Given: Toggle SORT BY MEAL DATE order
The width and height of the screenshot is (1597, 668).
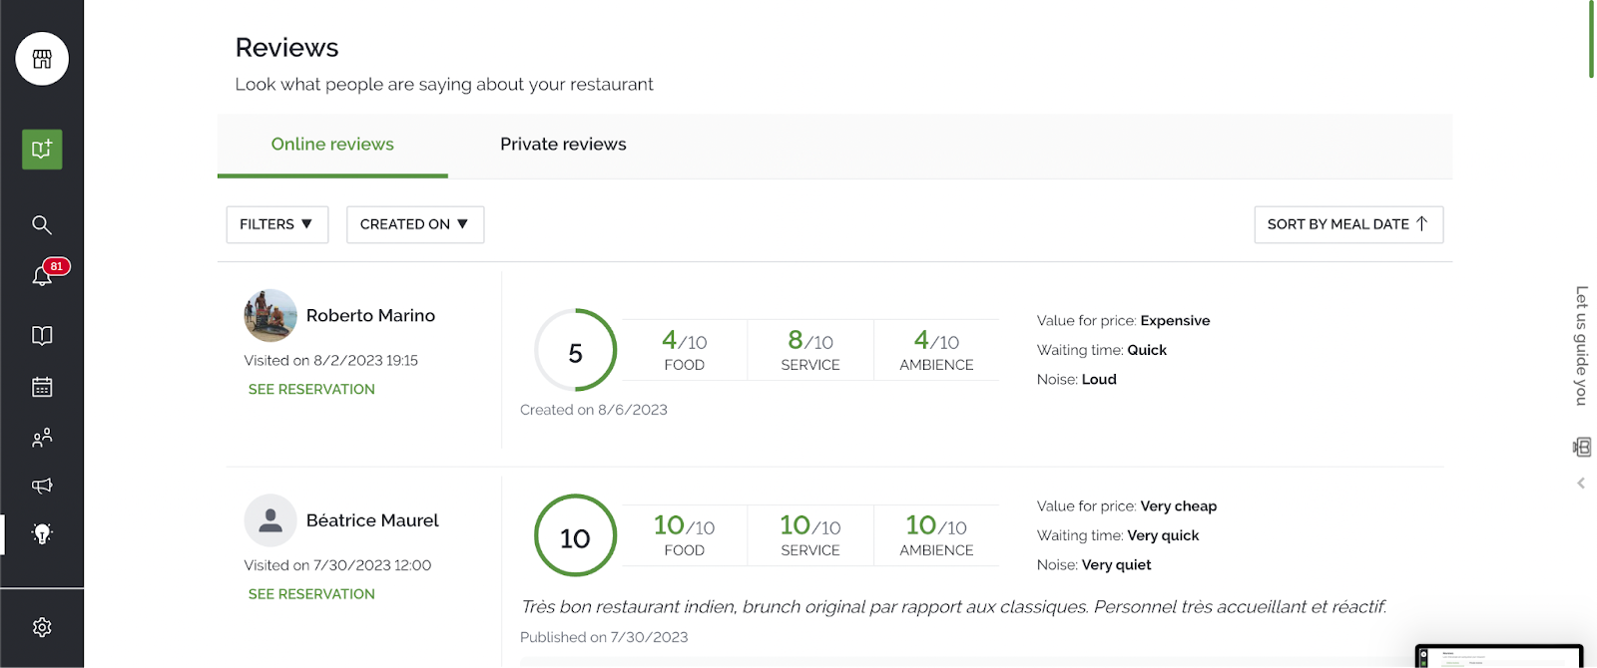Looking at the screenshot, I should [1347, 224].
